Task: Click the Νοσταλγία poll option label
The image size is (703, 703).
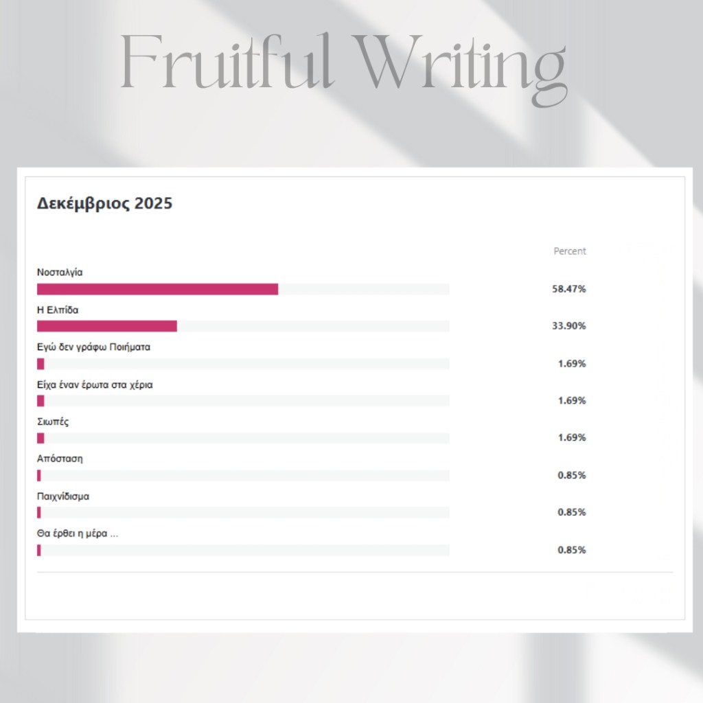Action: 60,272
